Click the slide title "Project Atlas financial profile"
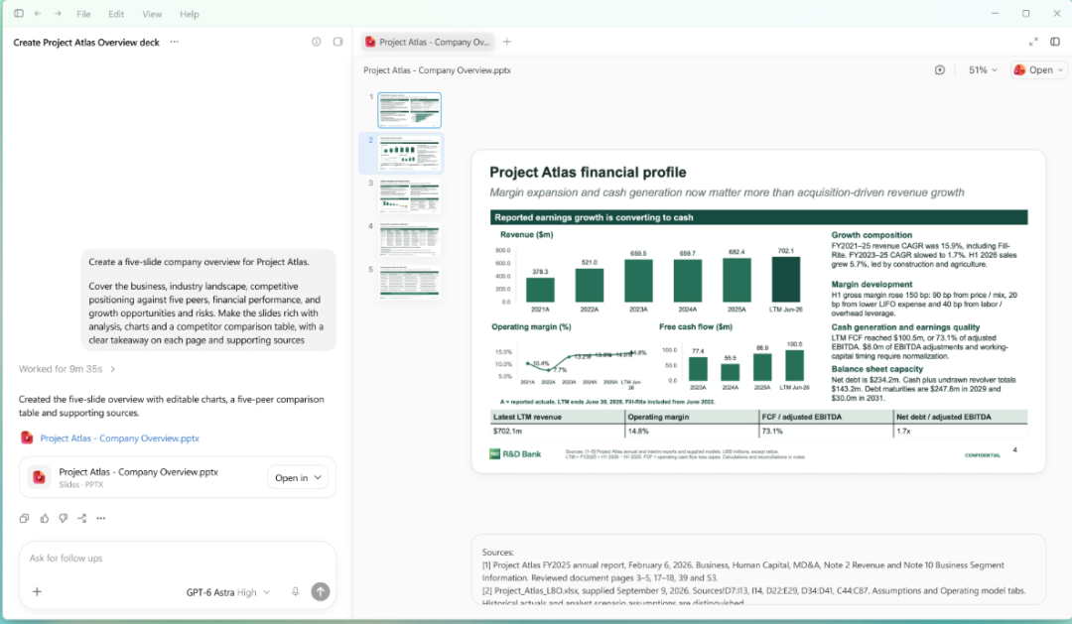 (x=588, y=173)
